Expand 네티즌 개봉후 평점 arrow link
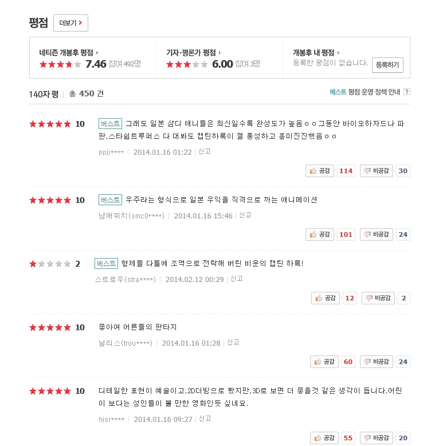The image size is (439, 446). pos(69,53)
